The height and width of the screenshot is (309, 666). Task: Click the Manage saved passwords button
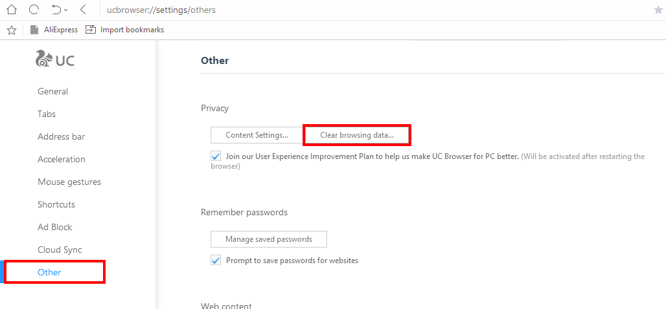pos(269,239)
